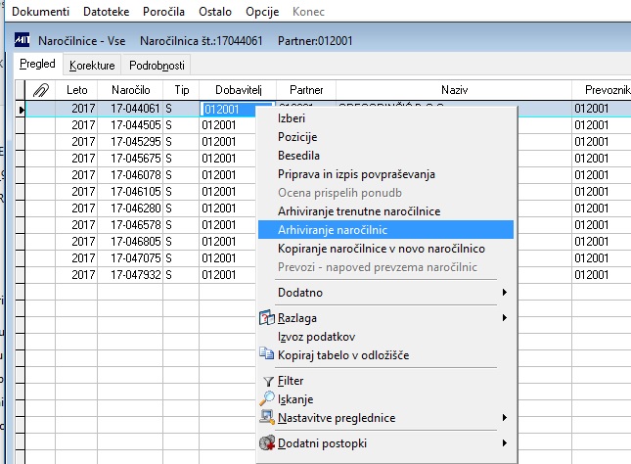Viewport: 631px width, 464px height.
Task: Expand the Dodatni postopki submenu arrow
Action: 504,443
